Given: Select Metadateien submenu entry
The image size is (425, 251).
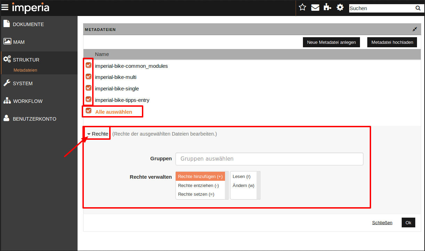Looking at the screenshot, I should pos(25,70).
